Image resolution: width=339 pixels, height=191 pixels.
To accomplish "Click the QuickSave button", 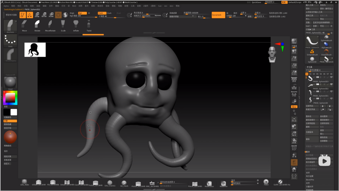I will coord(257,2).
